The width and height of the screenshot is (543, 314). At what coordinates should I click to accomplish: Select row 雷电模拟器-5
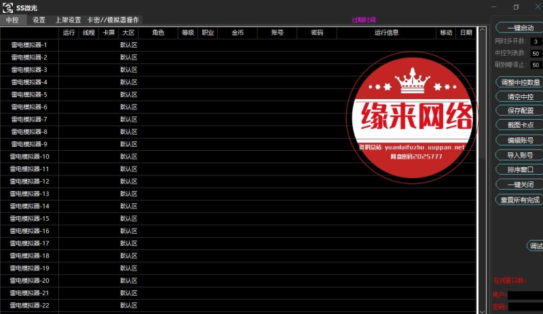[238, 94]
